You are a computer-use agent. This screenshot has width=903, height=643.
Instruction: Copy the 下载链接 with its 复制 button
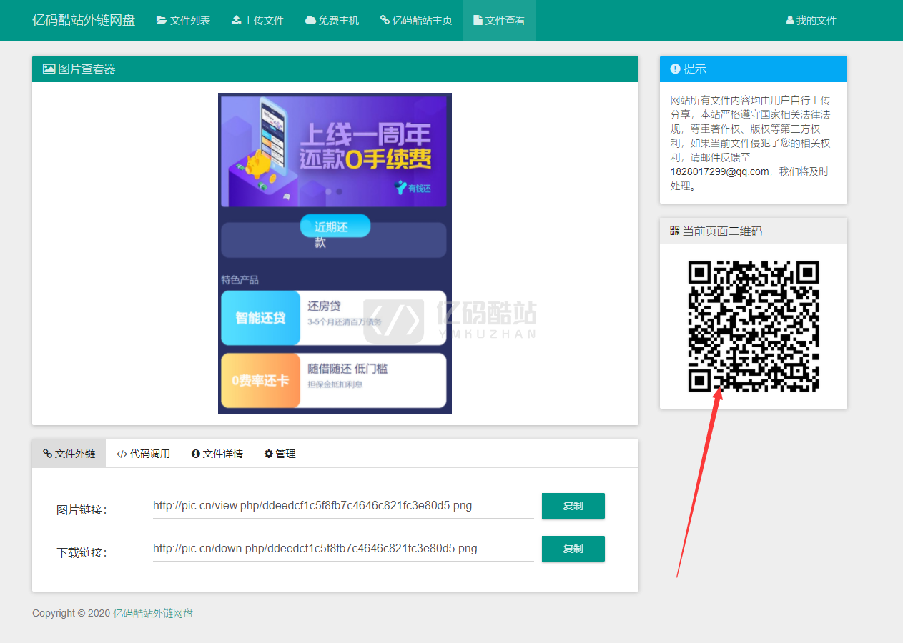point(573,549)
